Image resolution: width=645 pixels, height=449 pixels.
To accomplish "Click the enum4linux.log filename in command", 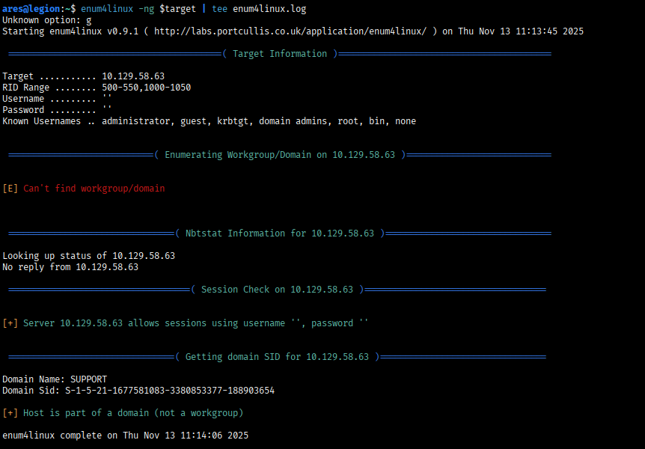I will [x=269, y=9].
